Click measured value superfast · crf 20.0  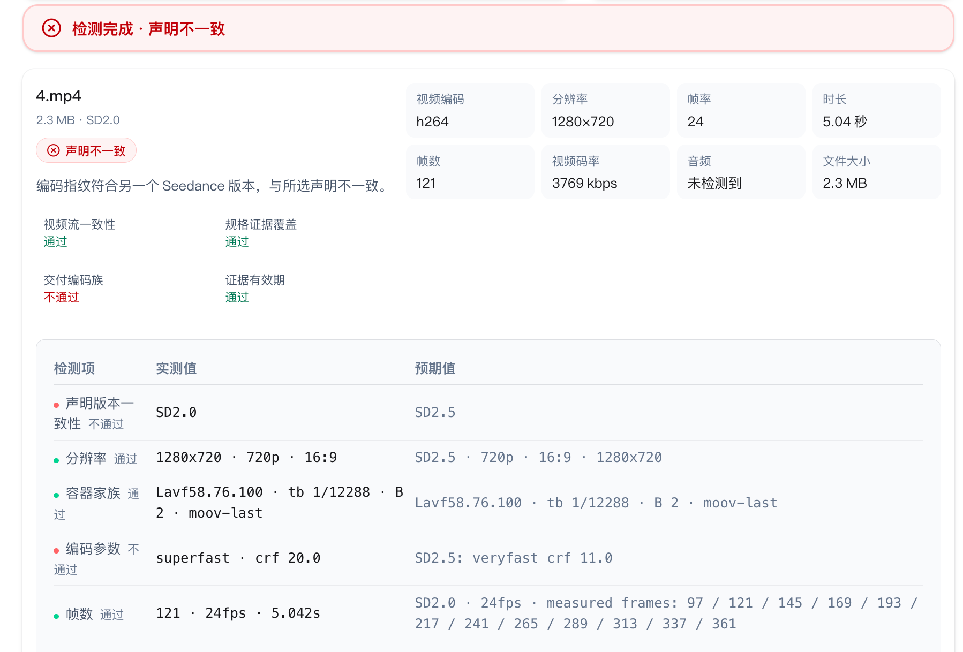pos(238,558)
